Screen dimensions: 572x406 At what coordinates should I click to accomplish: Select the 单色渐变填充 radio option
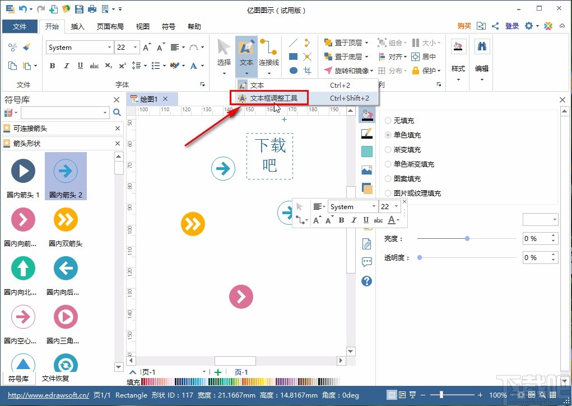point(388,164)
